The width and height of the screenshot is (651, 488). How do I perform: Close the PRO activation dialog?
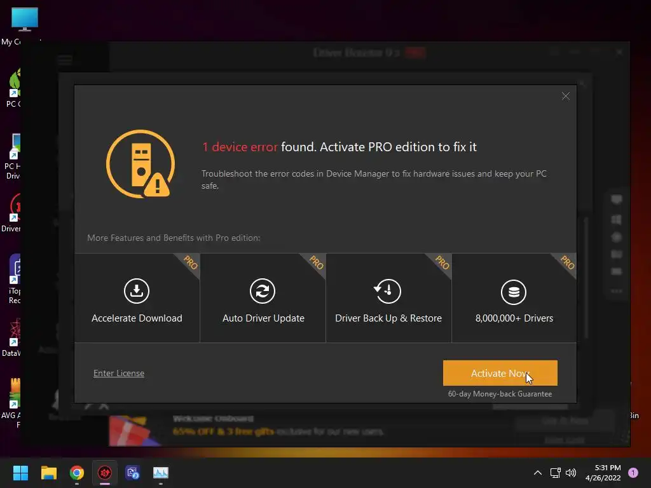point(565,97)
